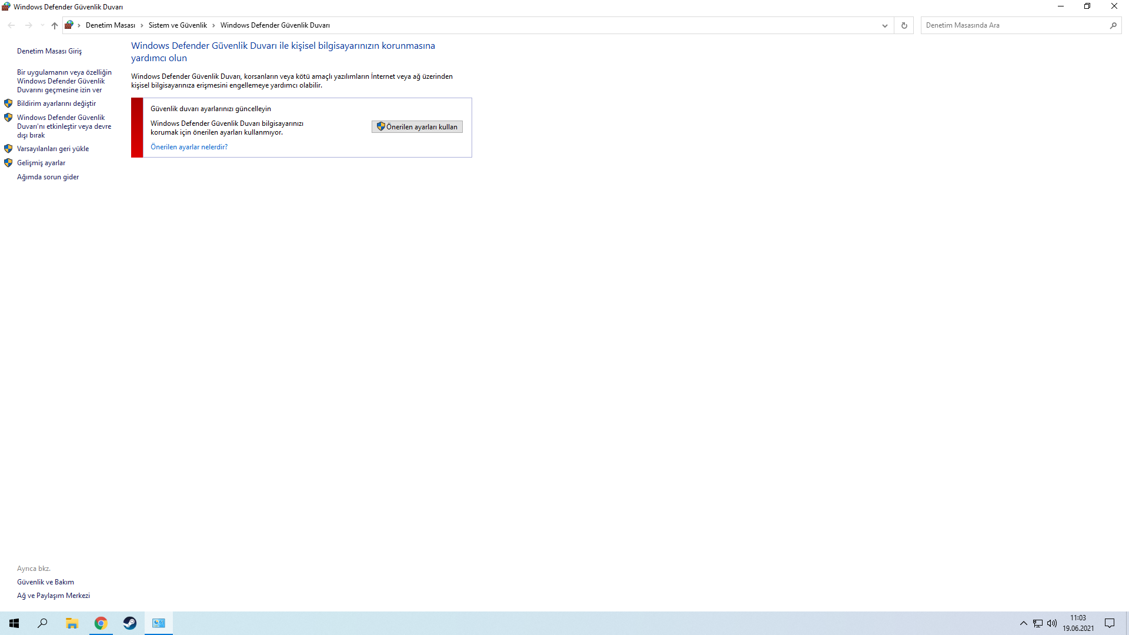Click the volume icon in system tray

1052,623
